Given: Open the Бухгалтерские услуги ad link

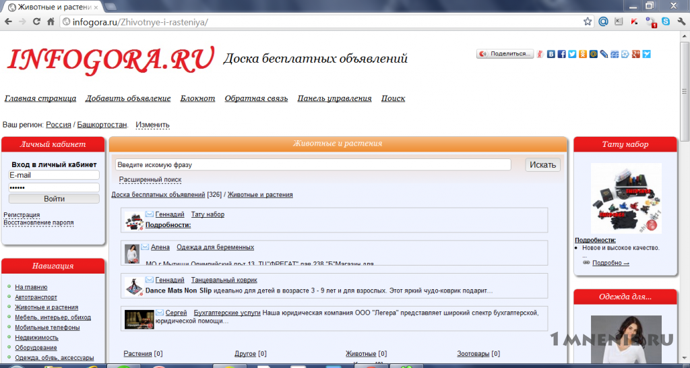Looking at the screenshot, I should tap(227, 313).
